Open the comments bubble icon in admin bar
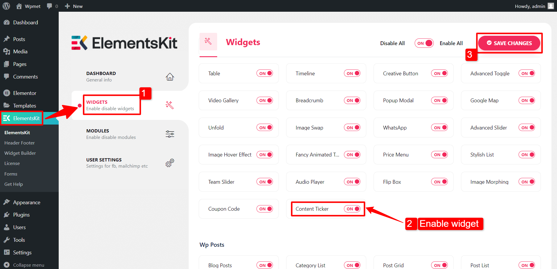This screenshot has height=269, width=557. [49, 6]
